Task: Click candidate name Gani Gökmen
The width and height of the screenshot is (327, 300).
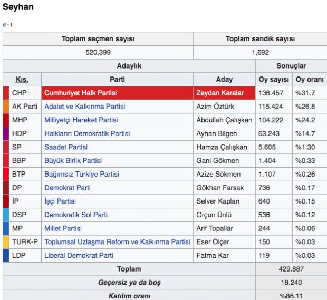Action: [217, 161]
